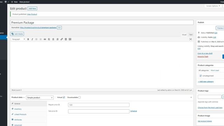Screen dimensions: 224x126
Task: Click Set product image link
Action: (x=205, y=121)
